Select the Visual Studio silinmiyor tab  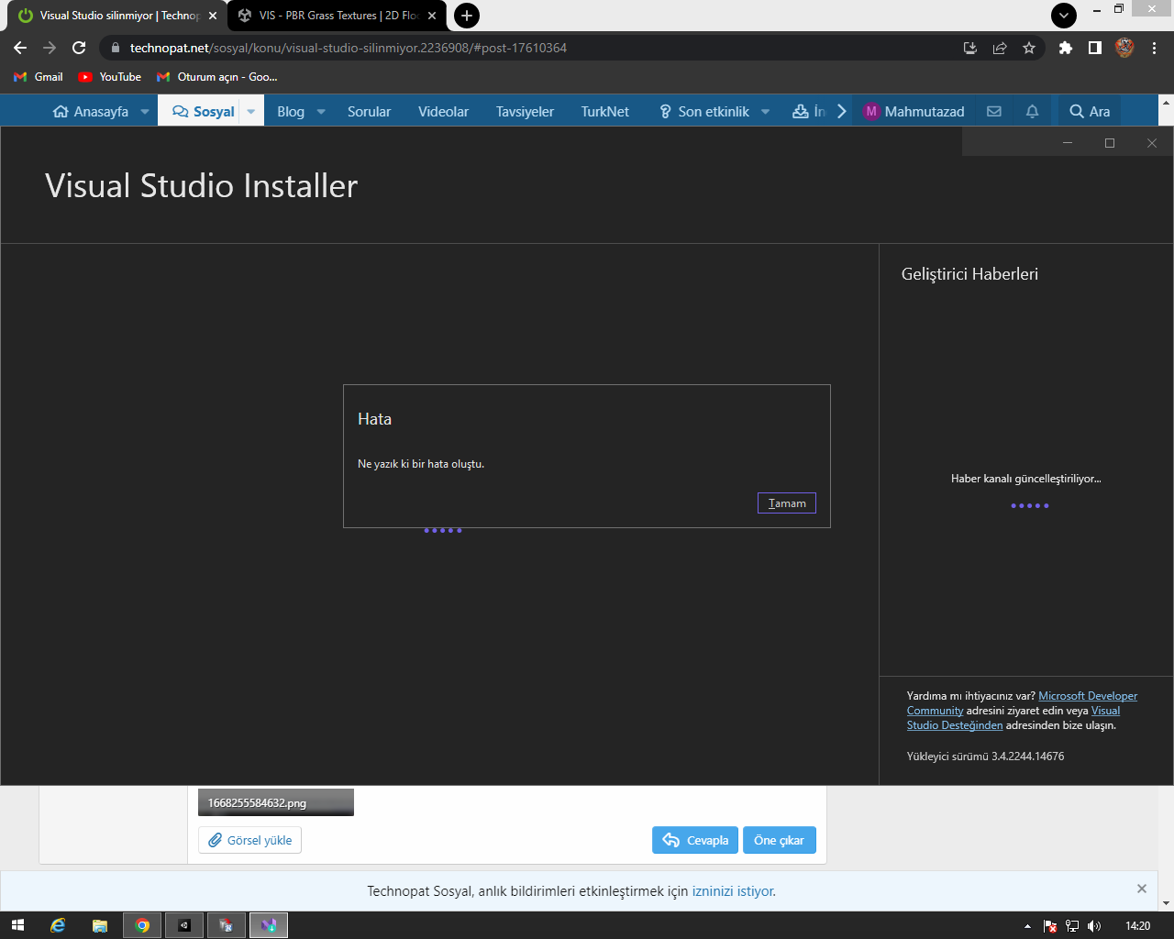pos(117,16)
